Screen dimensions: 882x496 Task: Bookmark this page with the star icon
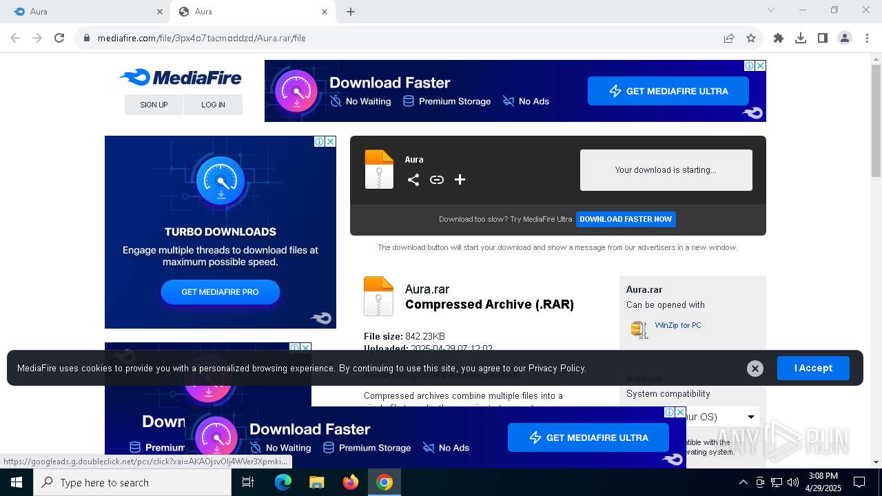pyautogui.click(x=751, y=38)
